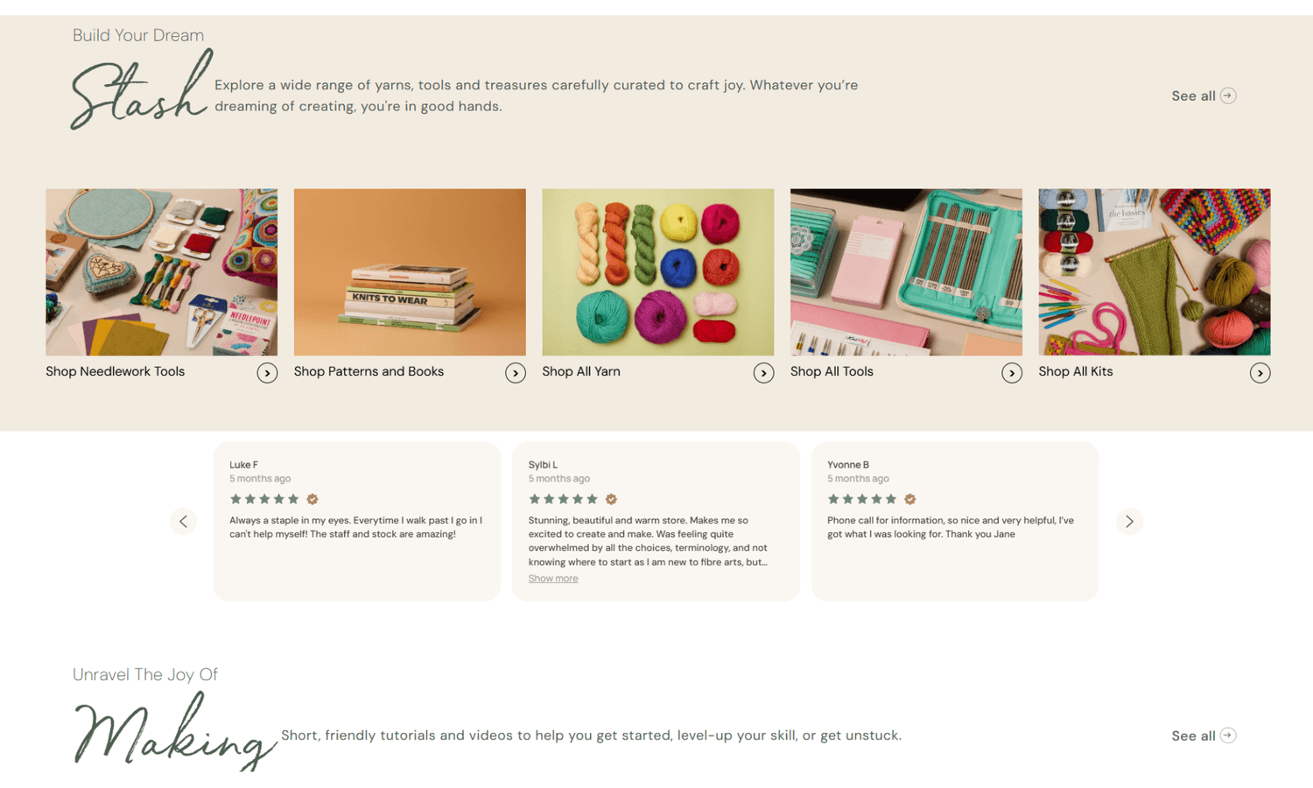Click arrow icon beside Shop Needlework Tools
This screenshot has height=788, width=1313.
click(267, 373)
